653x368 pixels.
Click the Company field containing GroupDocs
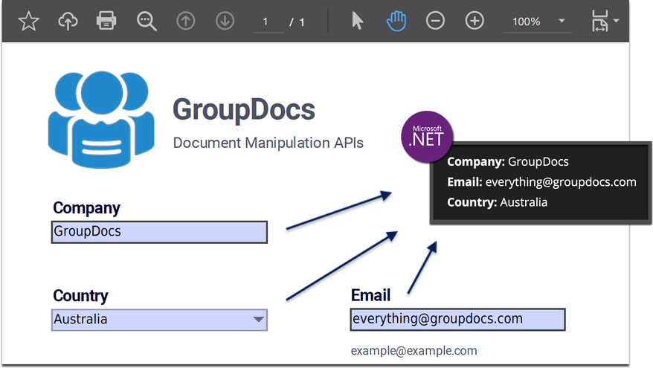(159, 232)
